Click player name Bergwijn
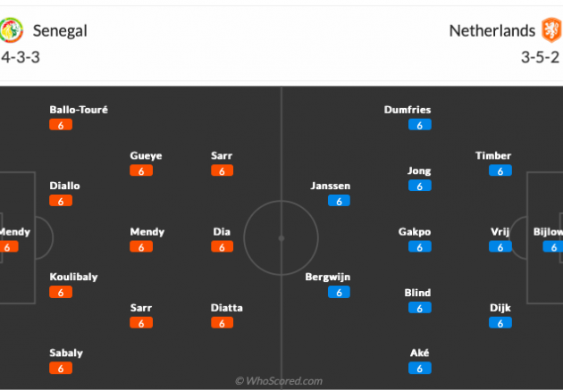The height and width of the screenshot is (390, 563). 328,277
